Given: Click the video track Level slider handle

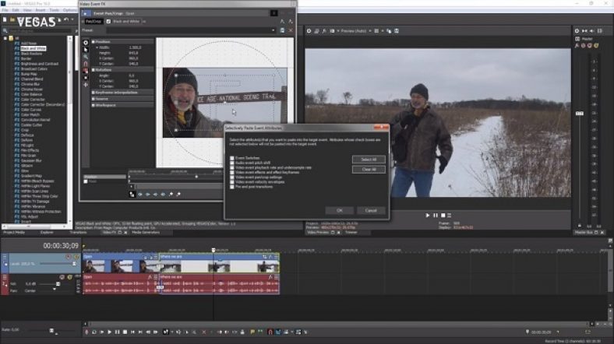Looking at the screenshot, I should point(74,264).
